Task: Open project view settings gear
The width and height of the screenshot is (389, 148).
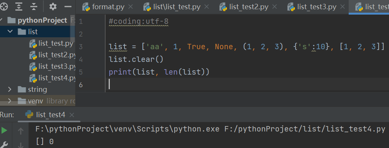Action: (x=53, y=7)
